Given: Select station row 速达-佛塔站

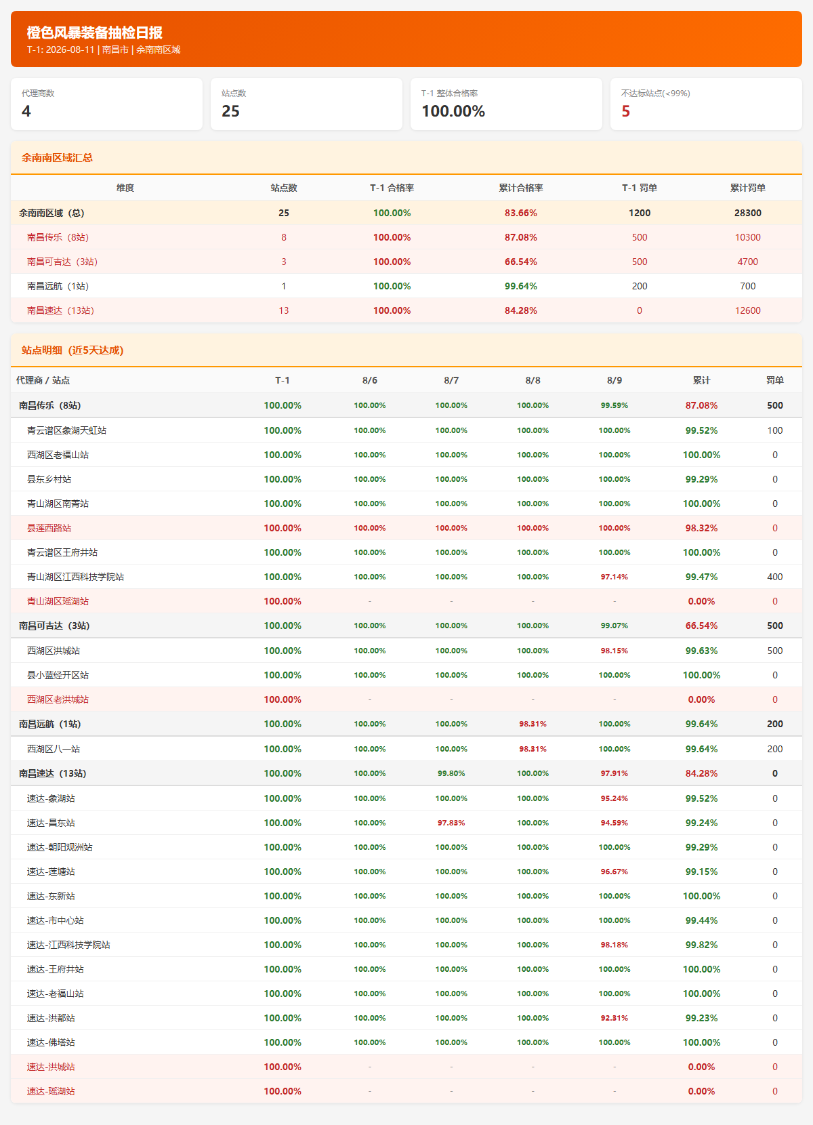Looking at the screenshot, I should click(406, 1042).
